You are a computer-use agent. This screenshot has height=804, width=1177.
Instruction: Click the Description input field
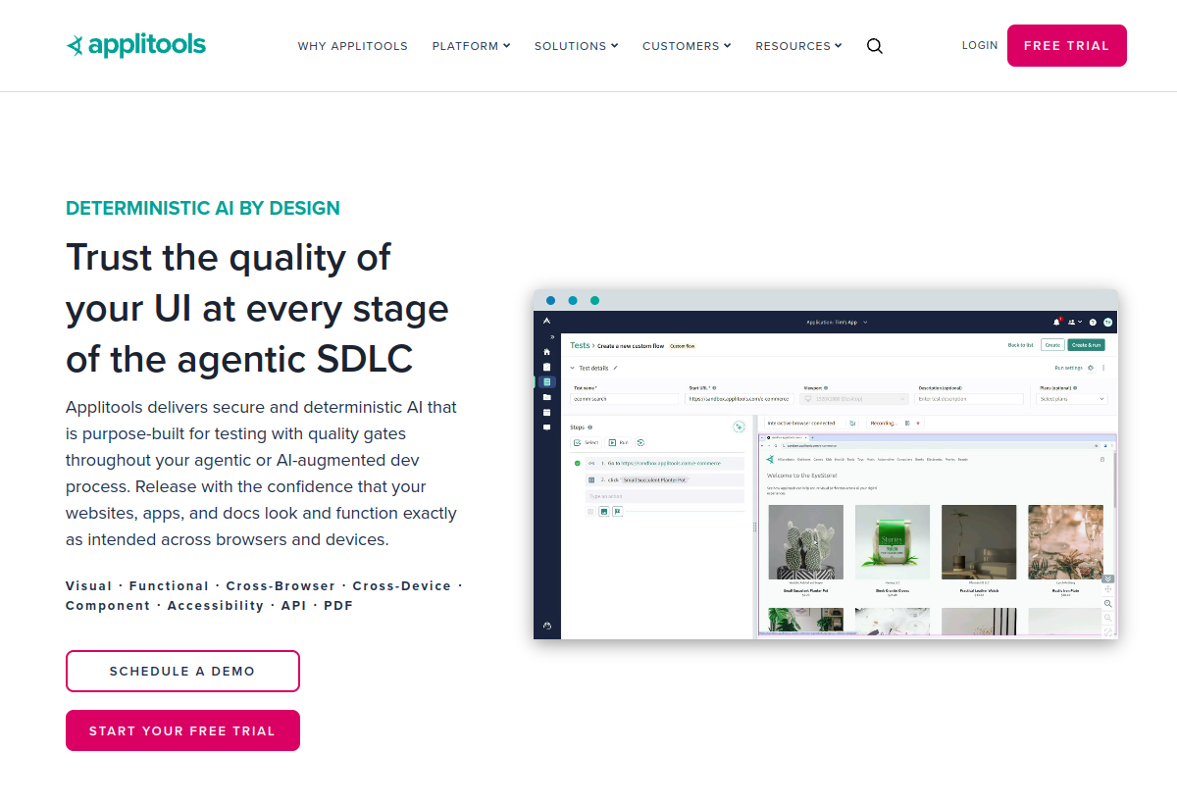[969, 399]
